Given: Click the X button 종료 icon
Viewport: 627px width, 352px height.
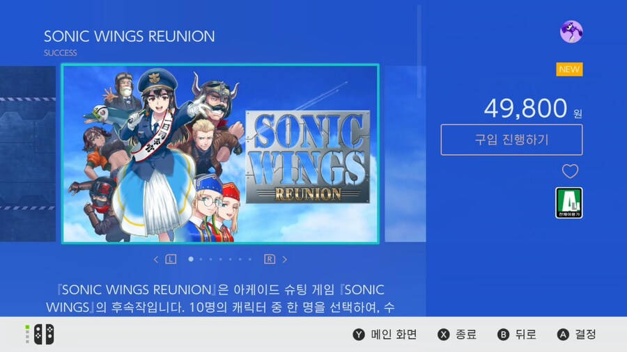Looking at the screenshot, I should click(x=444, y=335).
